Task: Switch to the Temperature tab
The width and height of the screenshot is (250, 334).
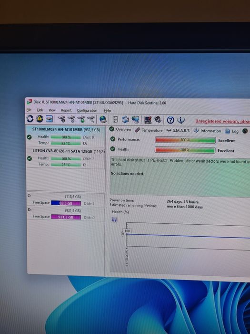Action: pyautogui.click(x=149, y=130)
